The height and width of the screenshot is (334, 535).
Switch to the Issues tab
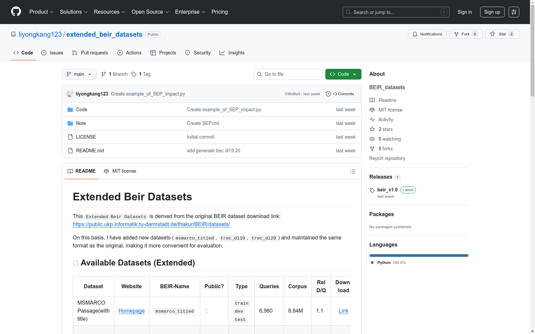[52, 53]
